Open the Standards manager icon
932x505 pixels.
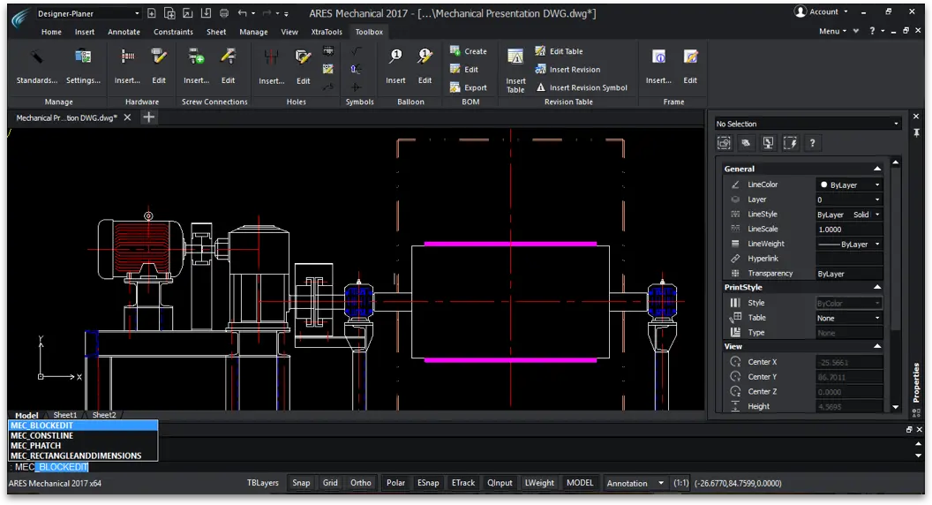[x=37, y=57]
